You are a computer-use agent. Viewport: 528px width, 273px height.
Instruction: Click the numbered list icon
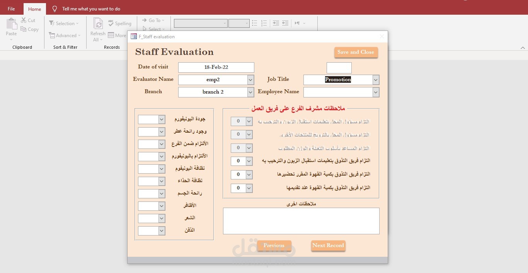click(264, 23)
